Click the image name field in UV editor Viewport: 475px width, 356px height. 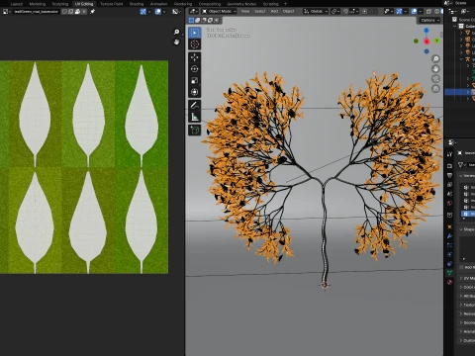37,12
